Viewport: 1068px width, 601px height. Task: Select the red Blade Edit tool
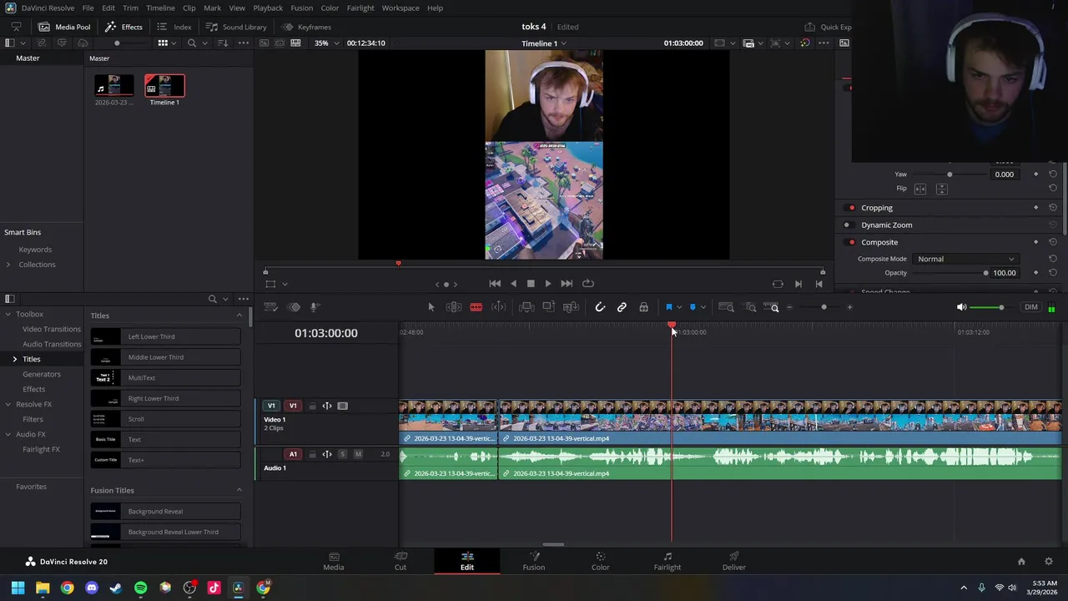click(476, 307)
